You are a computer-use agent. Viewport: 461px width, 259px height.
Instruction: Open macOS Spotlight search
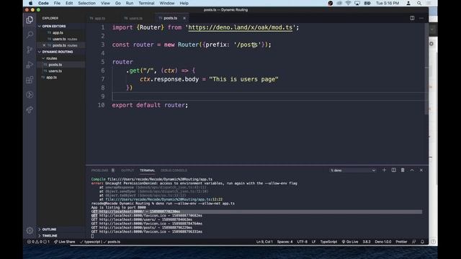click(x=419, y=3)
